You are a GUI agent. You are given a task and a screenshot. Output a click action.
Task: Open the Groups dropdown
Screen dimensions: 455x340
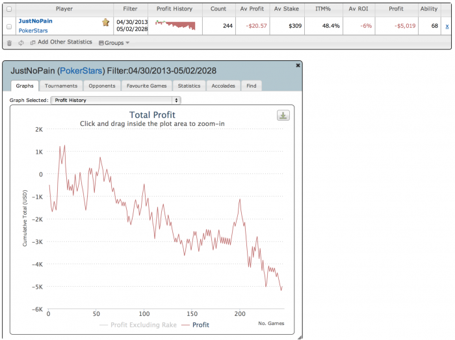(114, 43)
